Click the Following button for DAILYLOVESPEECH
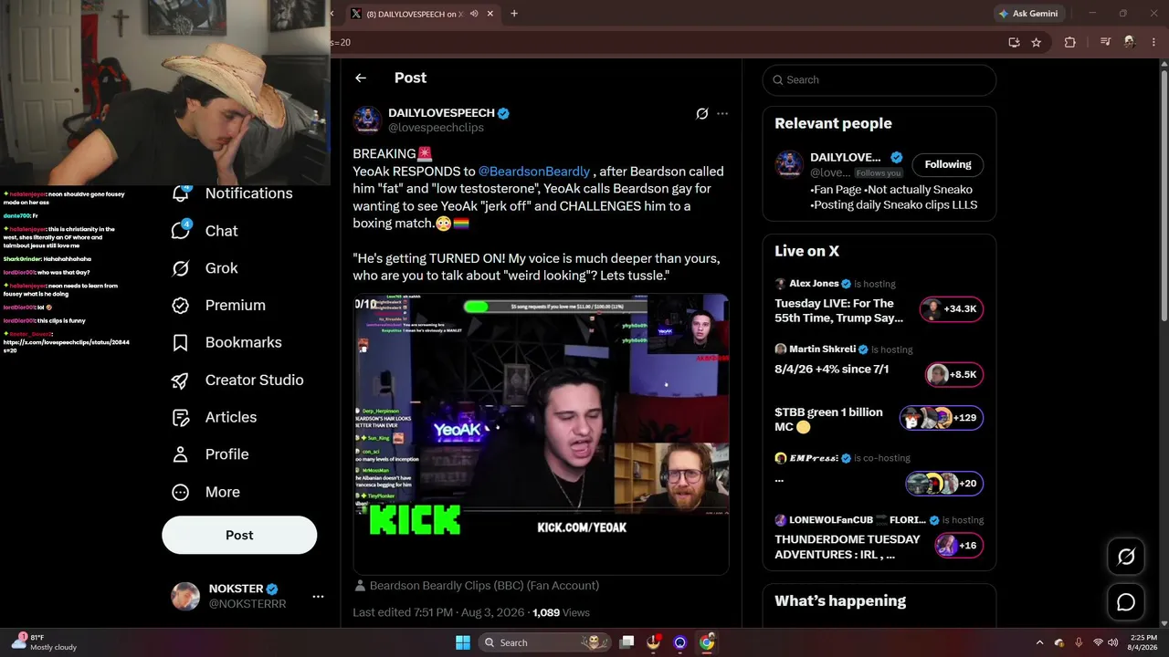1169x657 pixels. coord(948,164)
